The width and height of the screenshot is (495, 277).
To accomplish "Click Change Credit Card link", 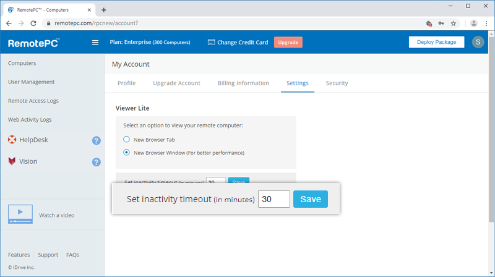I will (x=238, y=42).
